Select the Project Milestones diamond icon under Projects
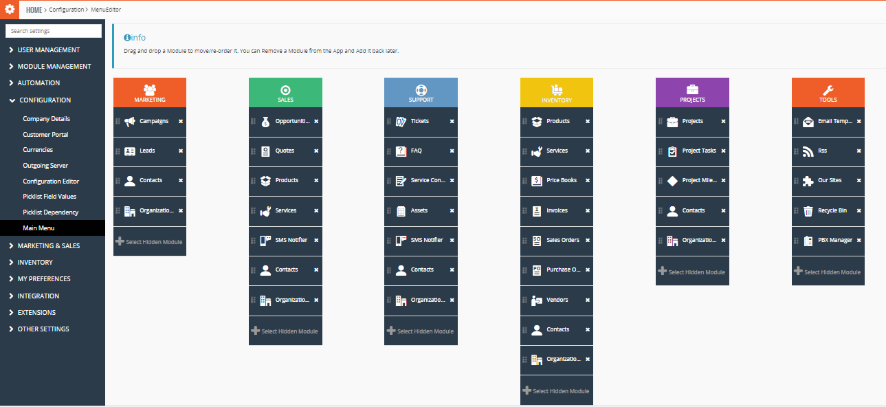The width and height of the screenshot is (886, 407). pyautogui.click(x=673, y=180)
